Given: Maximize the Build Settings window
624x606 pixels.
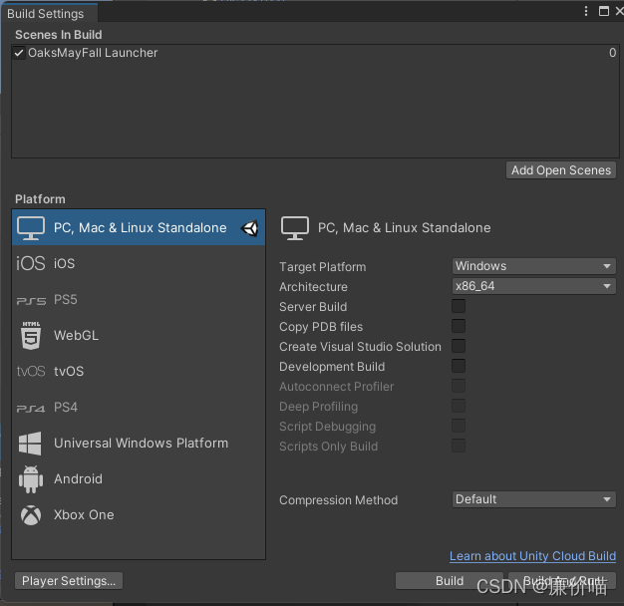Looking at the screenshot, I should pos(604,11).
